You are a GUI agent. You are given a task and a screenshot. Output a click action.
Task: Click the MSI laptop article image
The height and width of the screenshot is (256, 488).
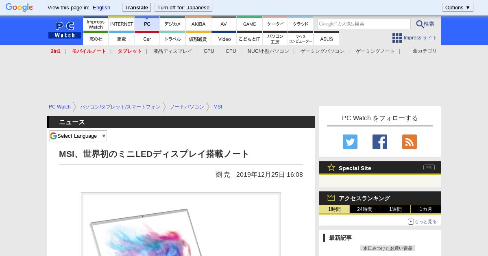click(181, 224)
